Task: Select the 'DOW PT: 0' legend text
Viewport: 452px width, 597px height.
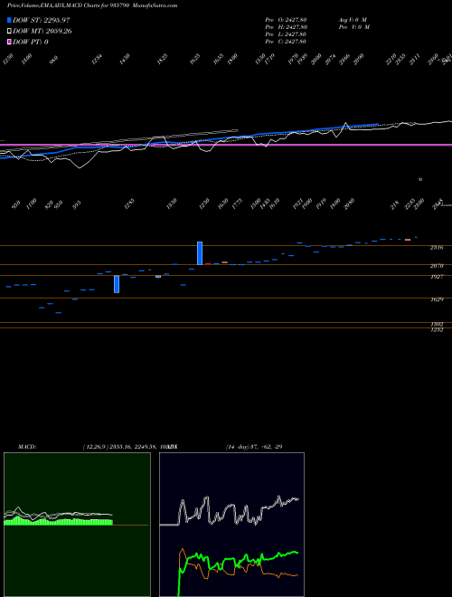Action: (31, 42)
